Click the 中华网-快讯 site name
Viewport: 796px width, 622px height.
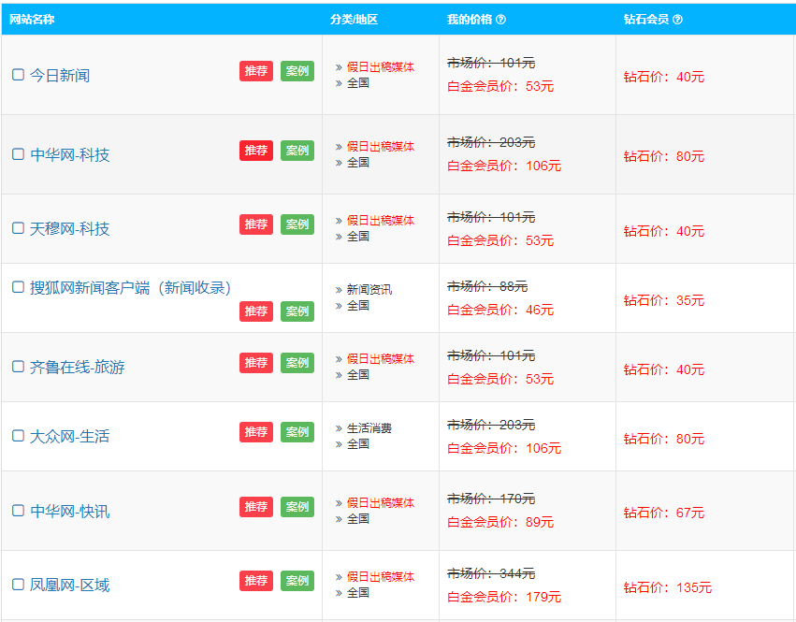[69, 512]
